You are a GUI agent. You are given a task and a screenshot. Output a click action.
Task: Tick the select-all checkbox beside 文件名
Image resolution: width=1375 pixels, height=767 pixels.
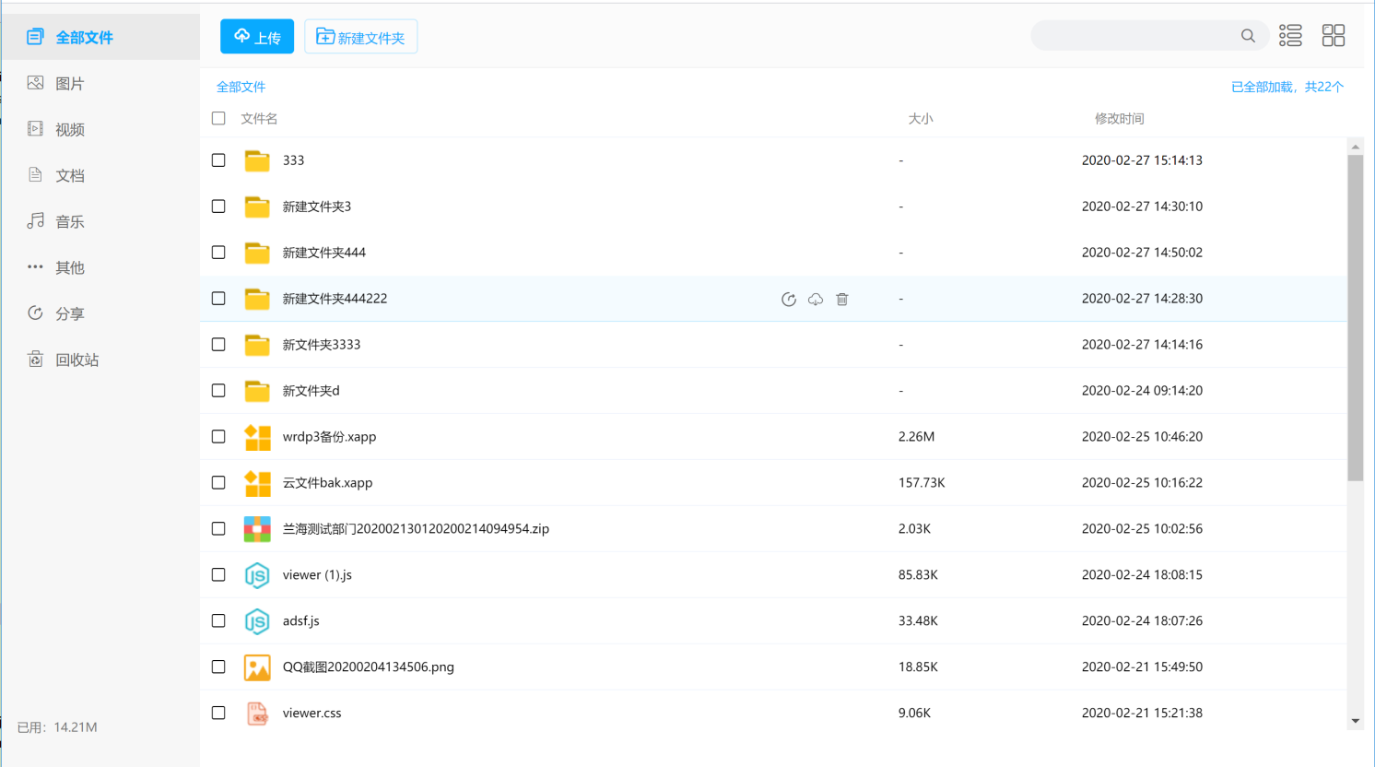218,118
